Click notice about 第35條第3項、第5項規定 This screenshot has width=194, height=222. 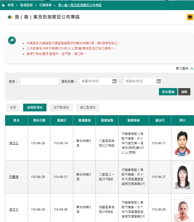pyautogui.click(x=73, y=43)
